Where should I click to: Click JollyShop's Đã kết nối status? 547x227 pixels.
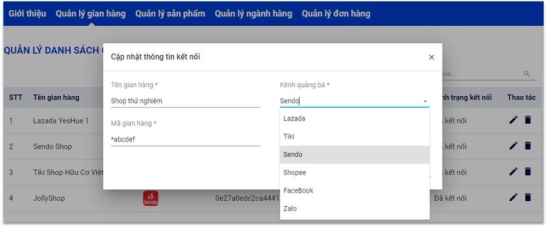coord(450,198)
